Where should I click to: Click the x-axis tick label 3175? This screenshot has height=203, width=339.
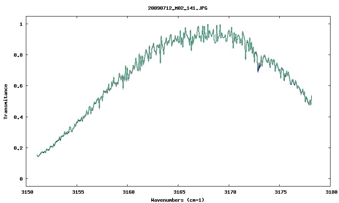click(x=281, y=192)
